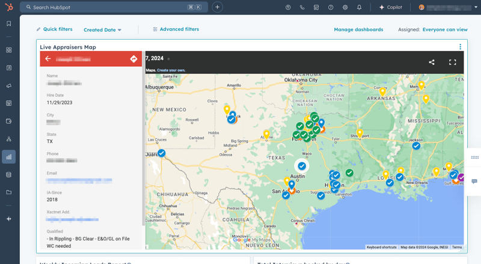
Task: Select the blue check pin near Jackson
Action: tap(416, 146)
